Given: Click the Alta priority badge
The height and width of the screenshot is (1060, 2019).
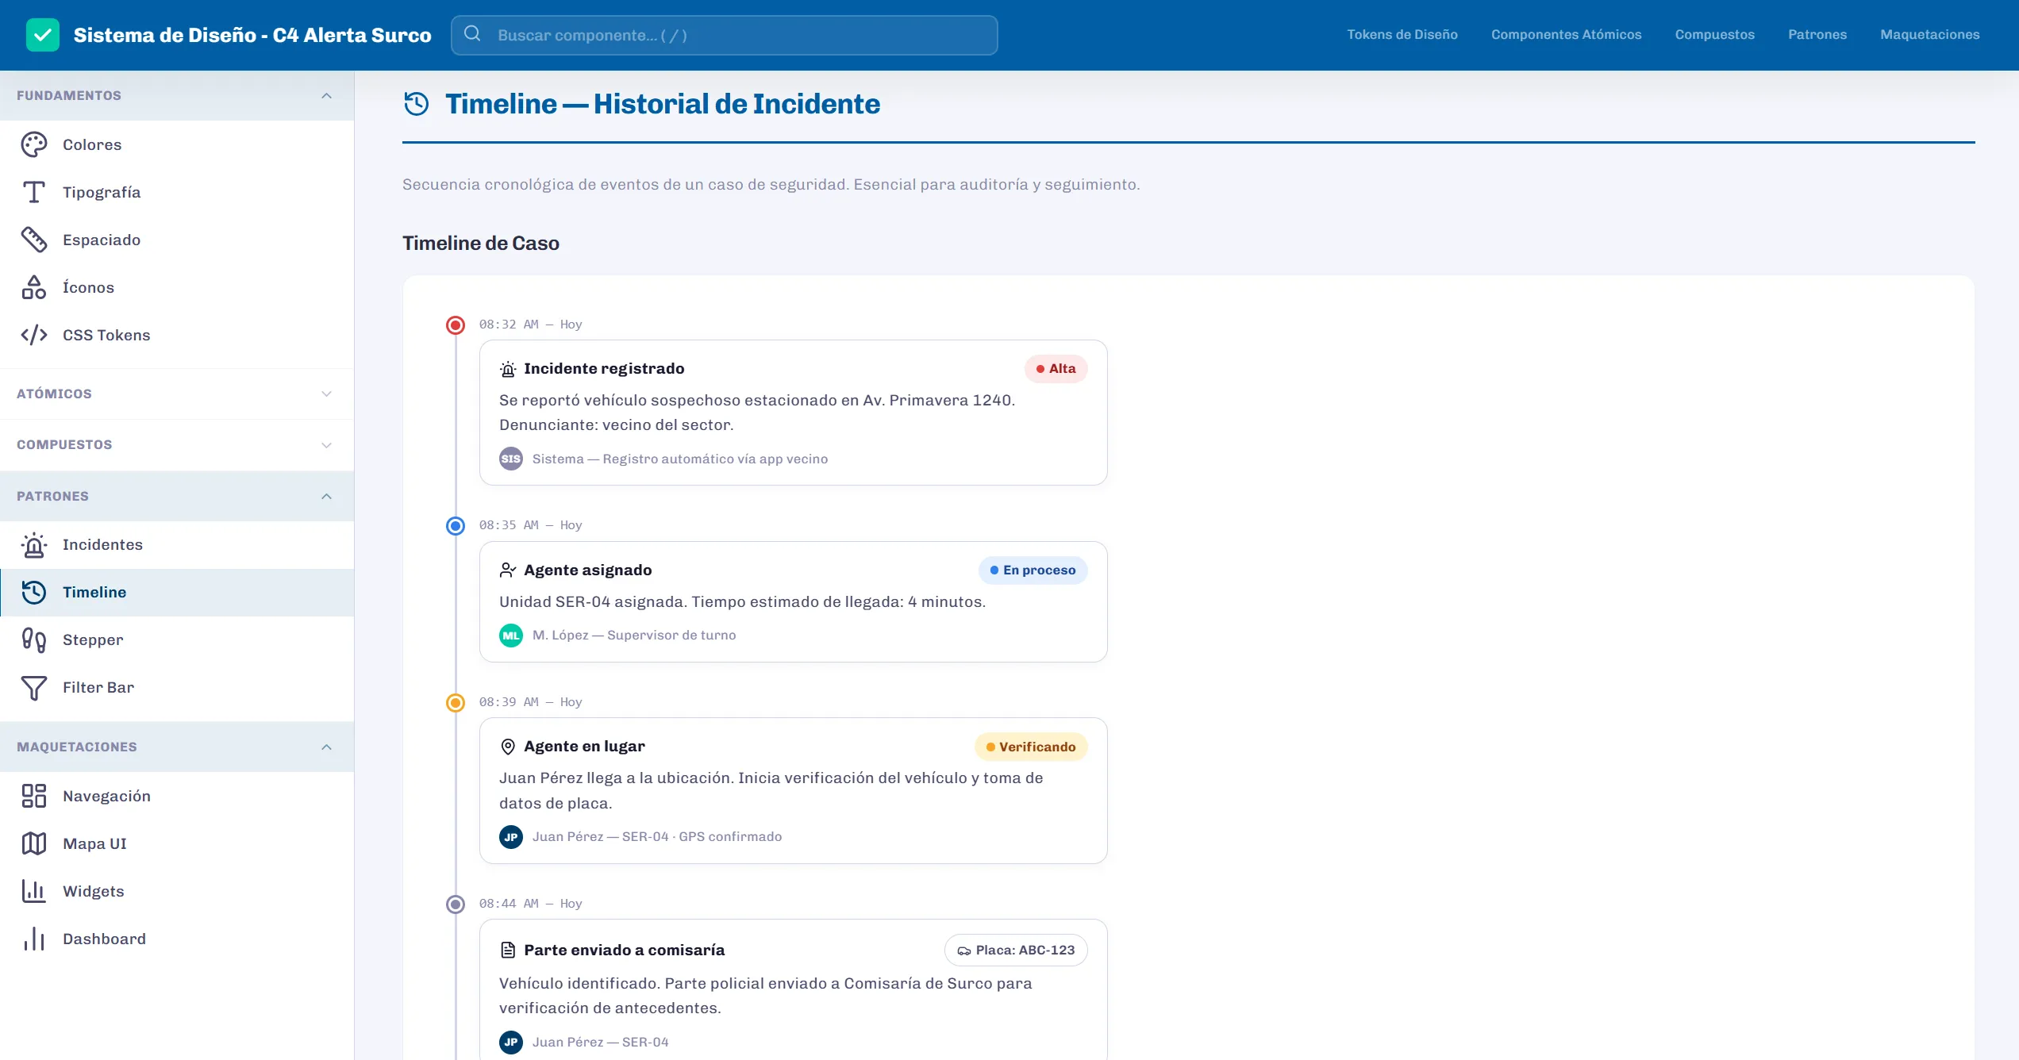Looking at the screenshot, I should 1056,369.
